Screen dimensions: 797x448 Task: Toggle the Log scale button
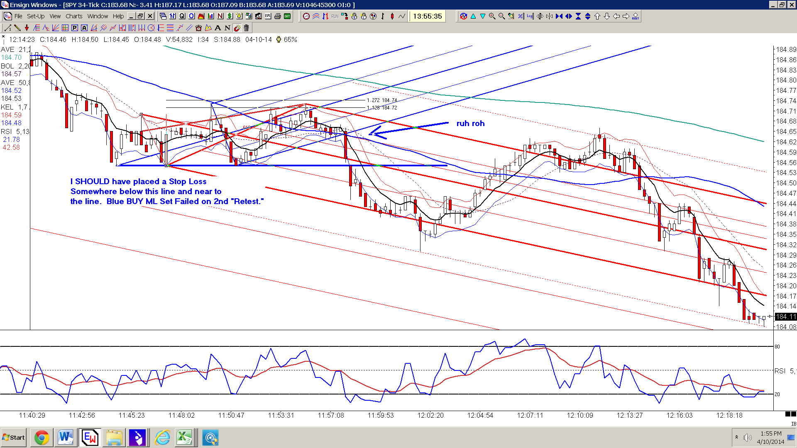tap(531, 16)
